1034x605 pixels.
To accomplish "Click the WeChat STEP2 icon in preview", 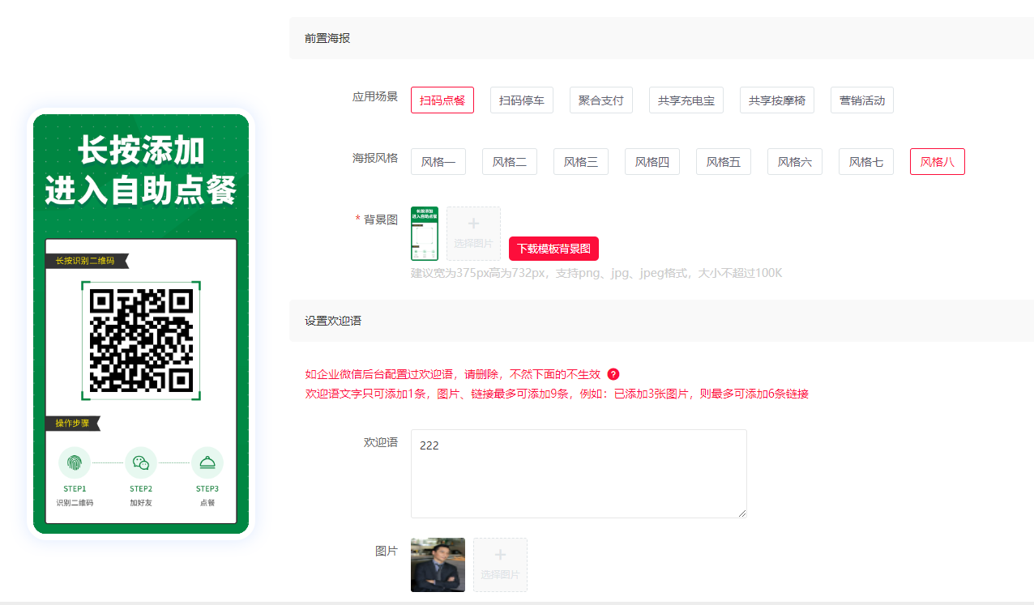I will coord(141,463).
